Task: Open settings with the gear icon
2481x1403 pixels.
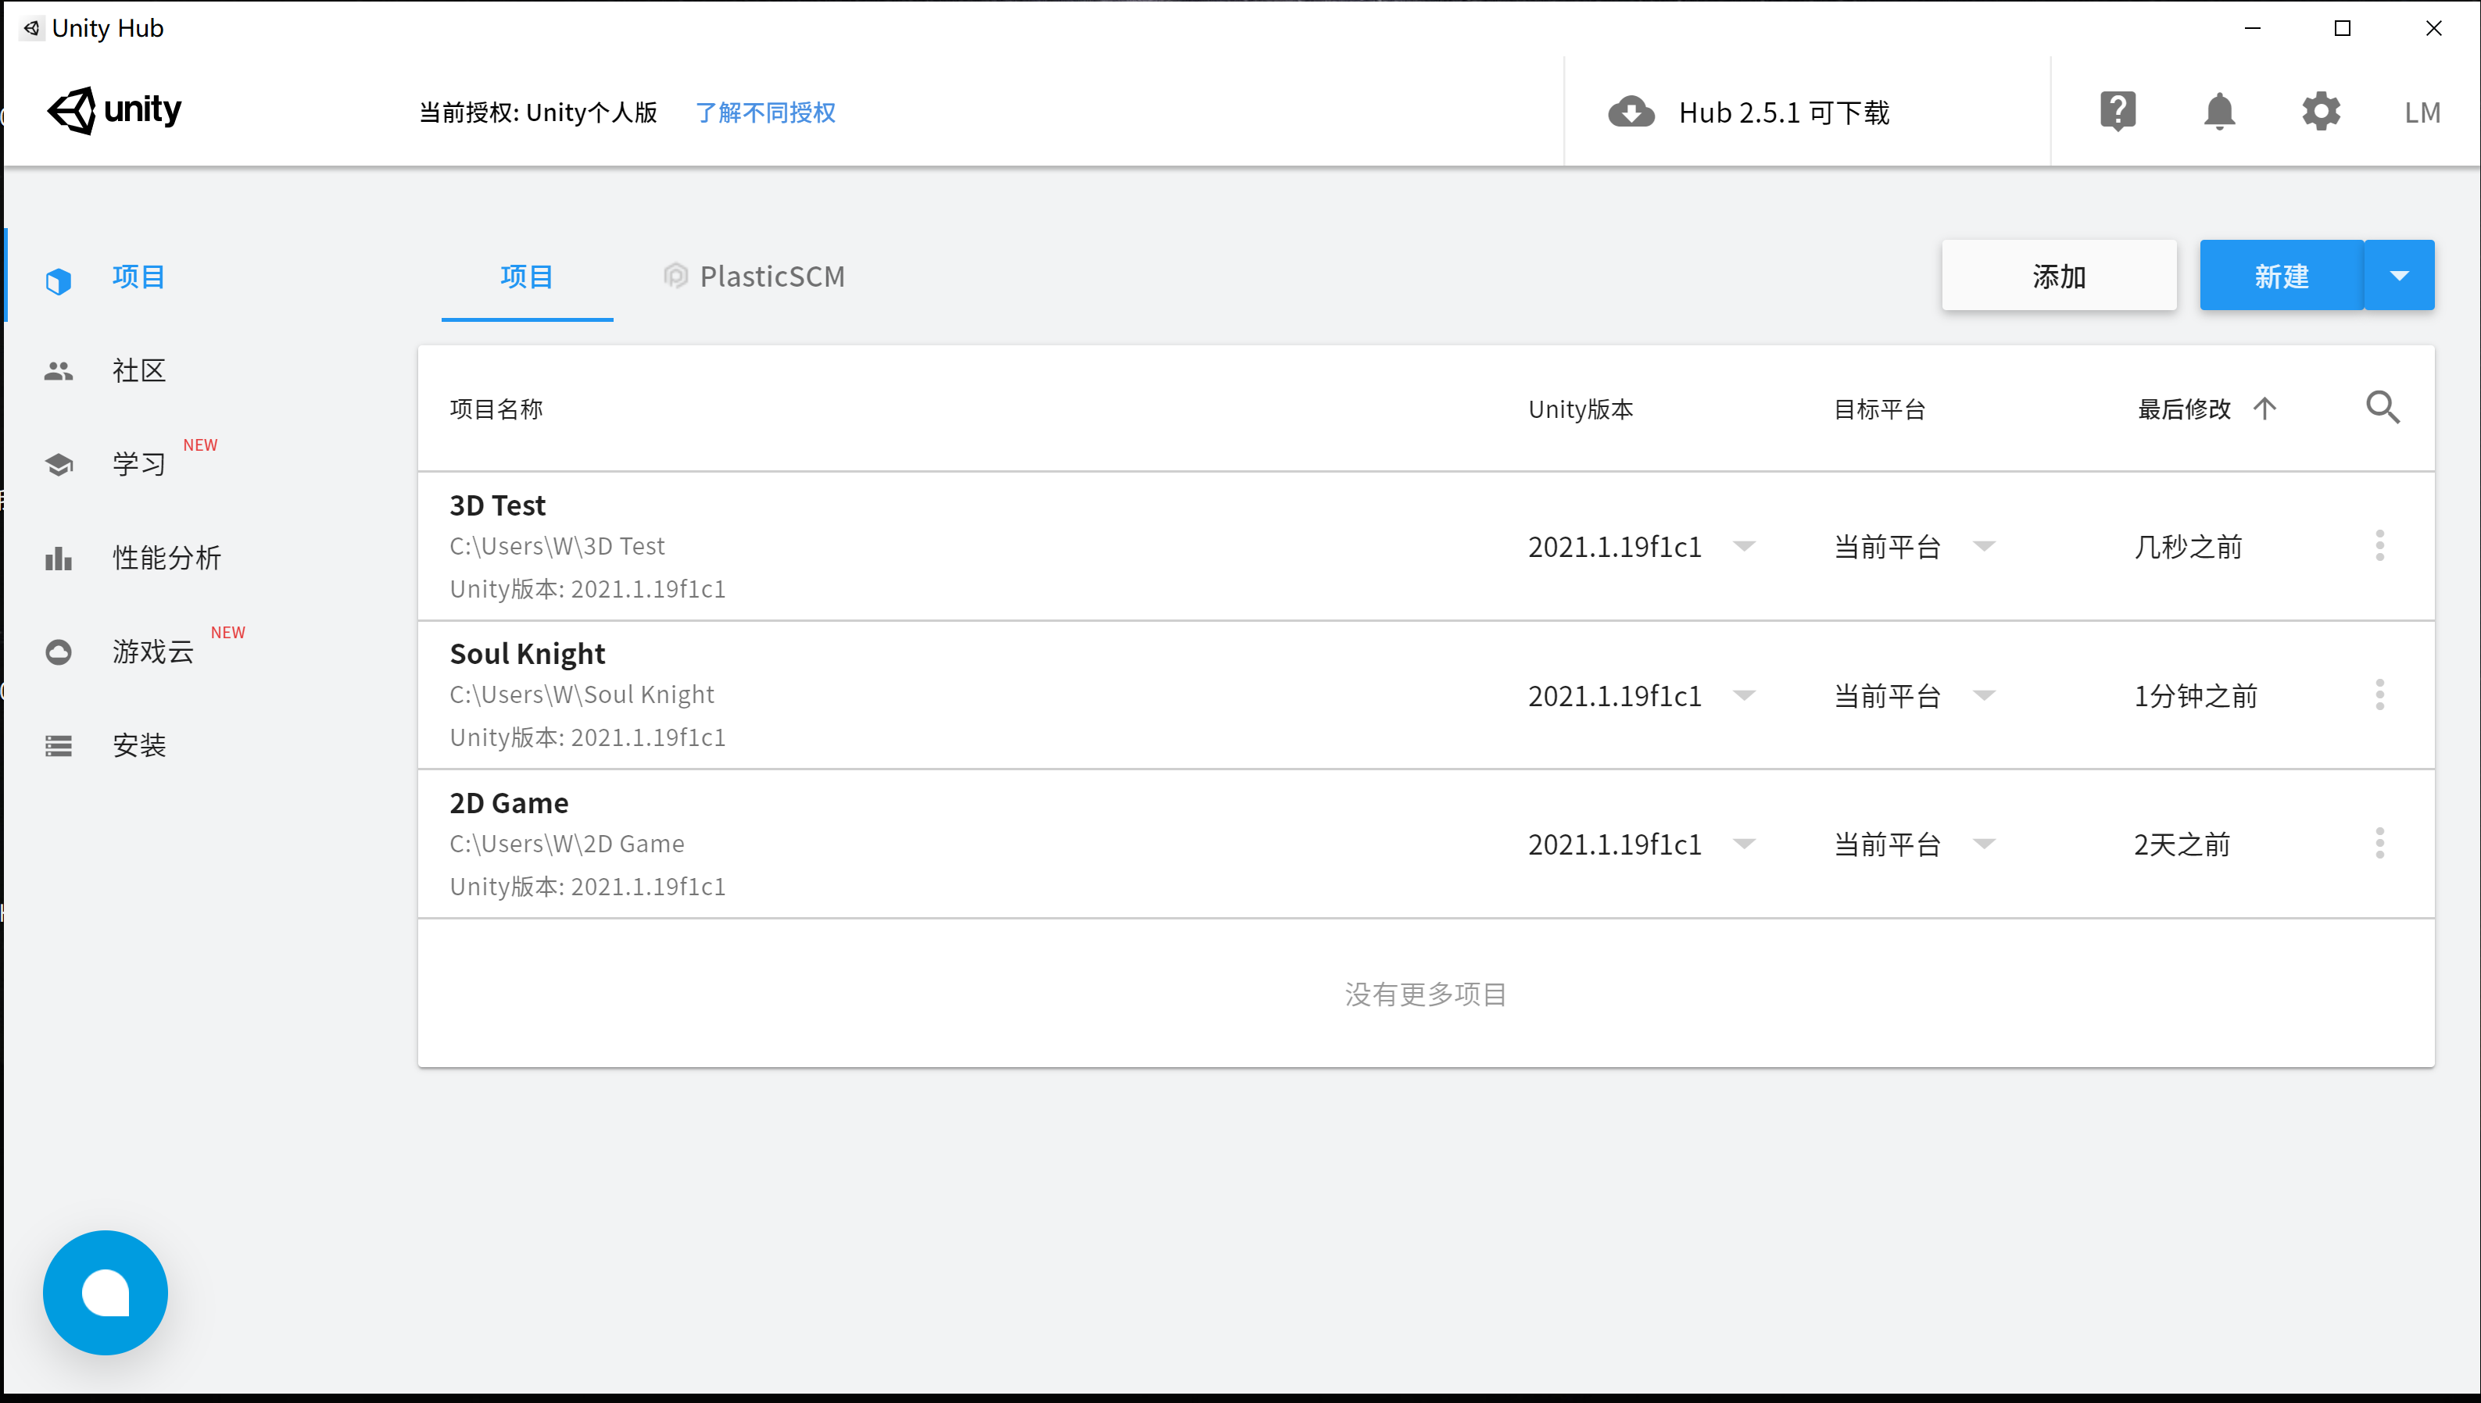Action: pos(2320,112)
